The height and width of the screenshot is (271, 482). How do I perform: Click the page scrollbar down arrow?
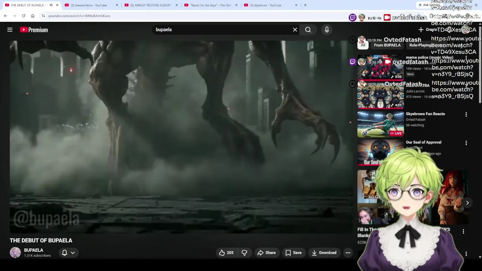pyautogui.click(x=480, y=257)
